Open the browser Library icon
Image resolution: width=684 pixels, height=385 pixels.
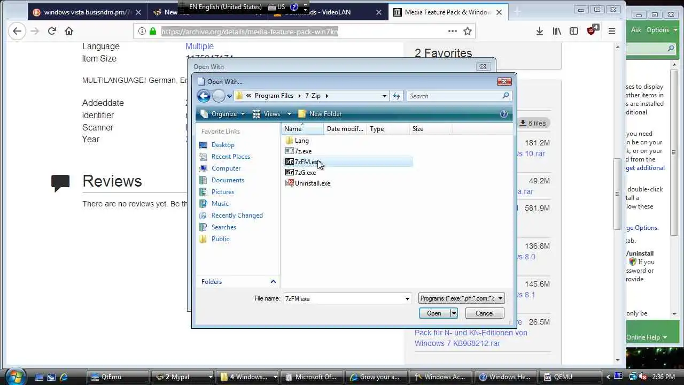tap(557, 31)
